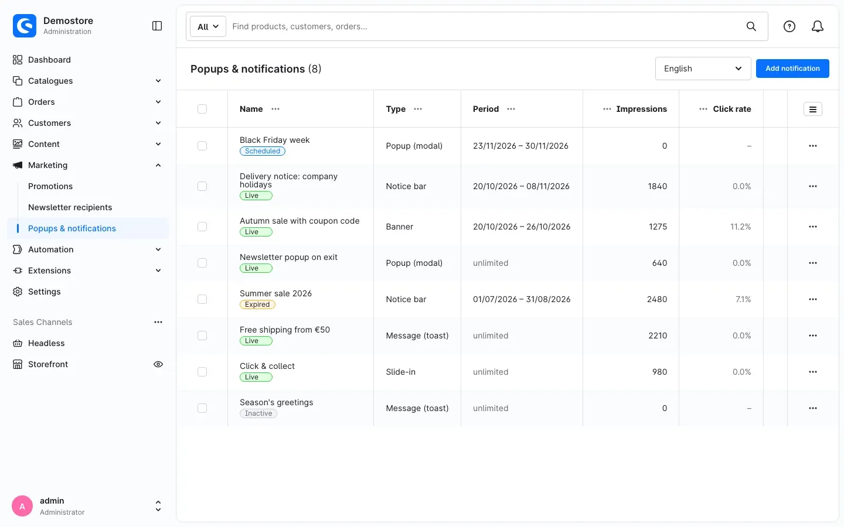
Task: Open column settings list icon in table header
Action: click(813, 109)
